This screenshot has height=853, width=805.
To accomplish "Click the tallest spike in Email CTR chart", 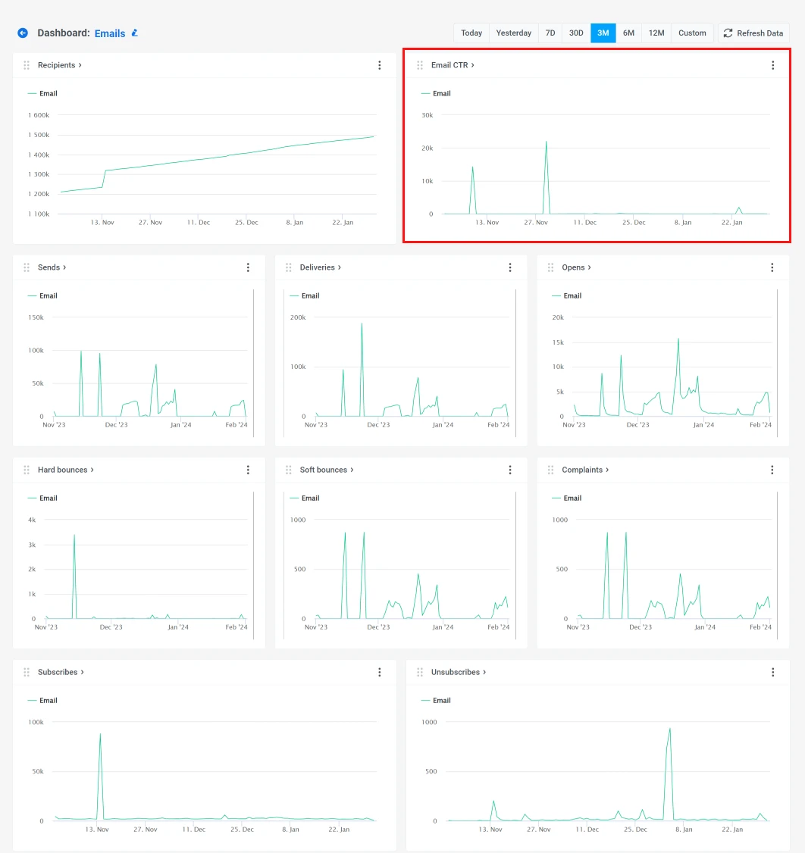I will click(546, 142).
